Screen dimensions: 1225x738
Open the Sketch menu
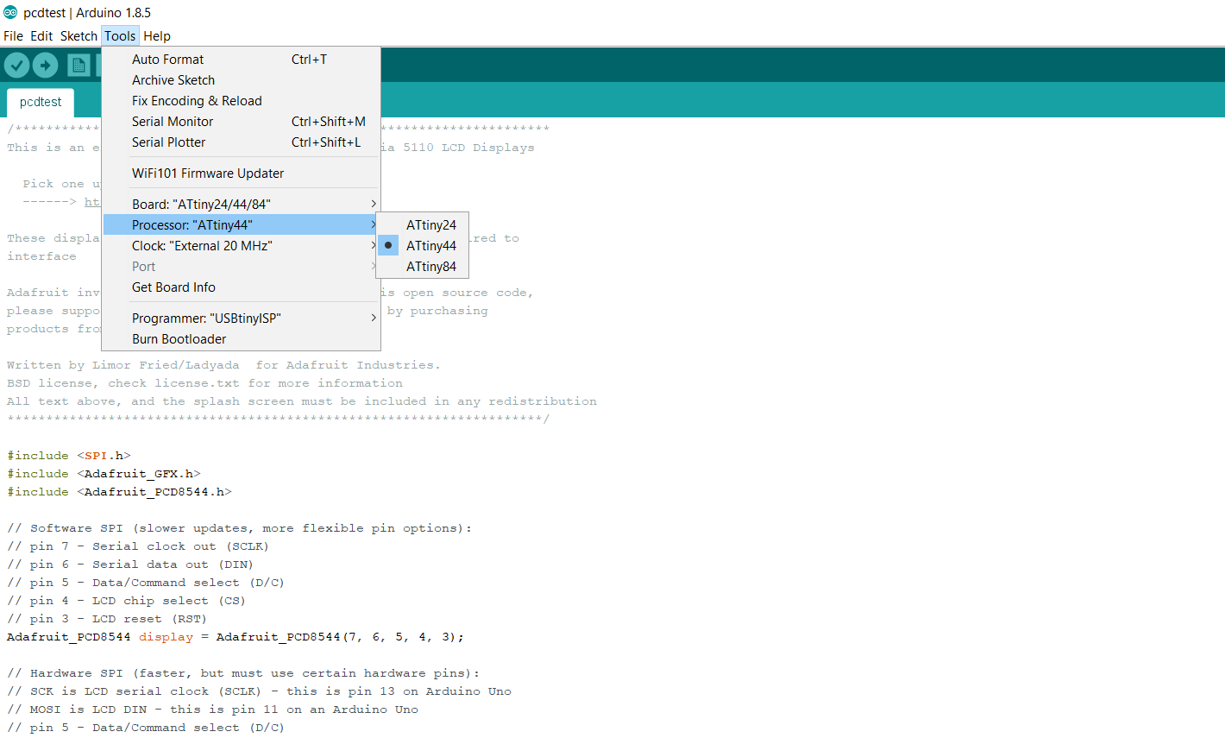tap(79, 36)
